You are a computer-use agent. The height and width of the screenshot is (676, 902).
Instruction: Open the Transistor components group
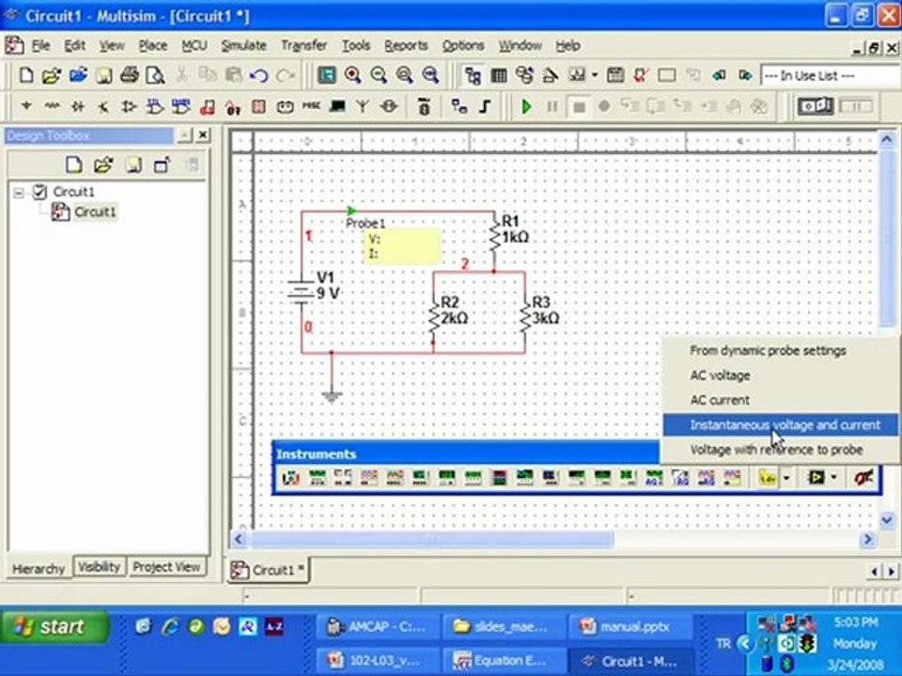point(103,106)
